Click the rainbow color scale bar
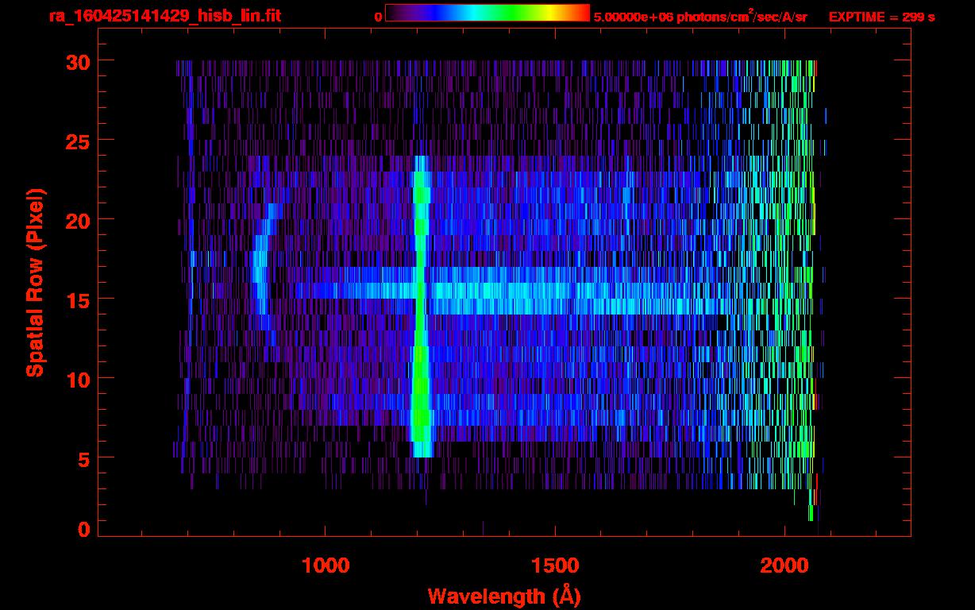975x610 pixels. [x=487, y=14]
